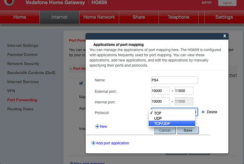Click New port mapping link
This screenshot has width=244, height=164.
tap(89, 163)
